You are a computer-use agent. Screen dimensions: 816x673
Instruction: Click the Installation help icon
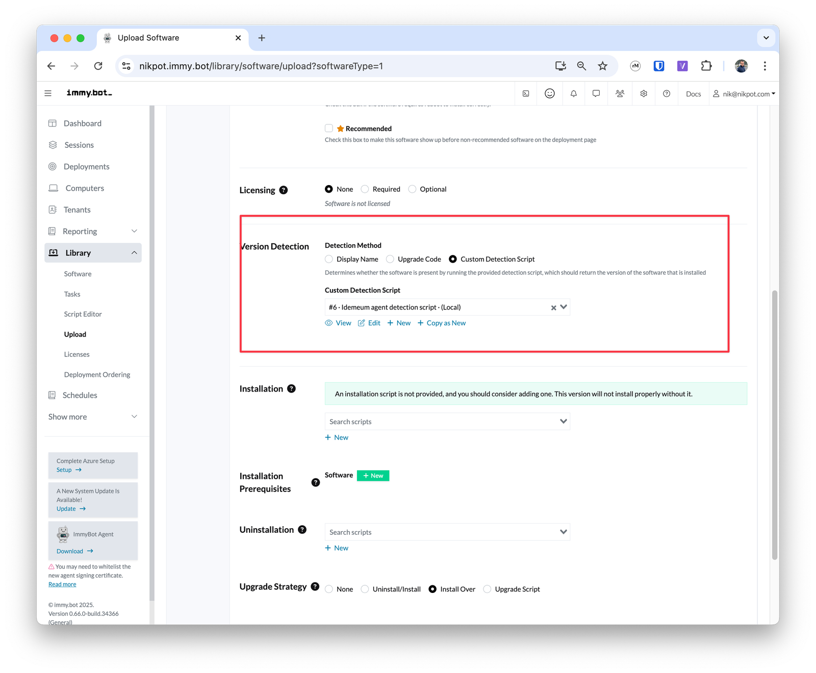point(291,389)
